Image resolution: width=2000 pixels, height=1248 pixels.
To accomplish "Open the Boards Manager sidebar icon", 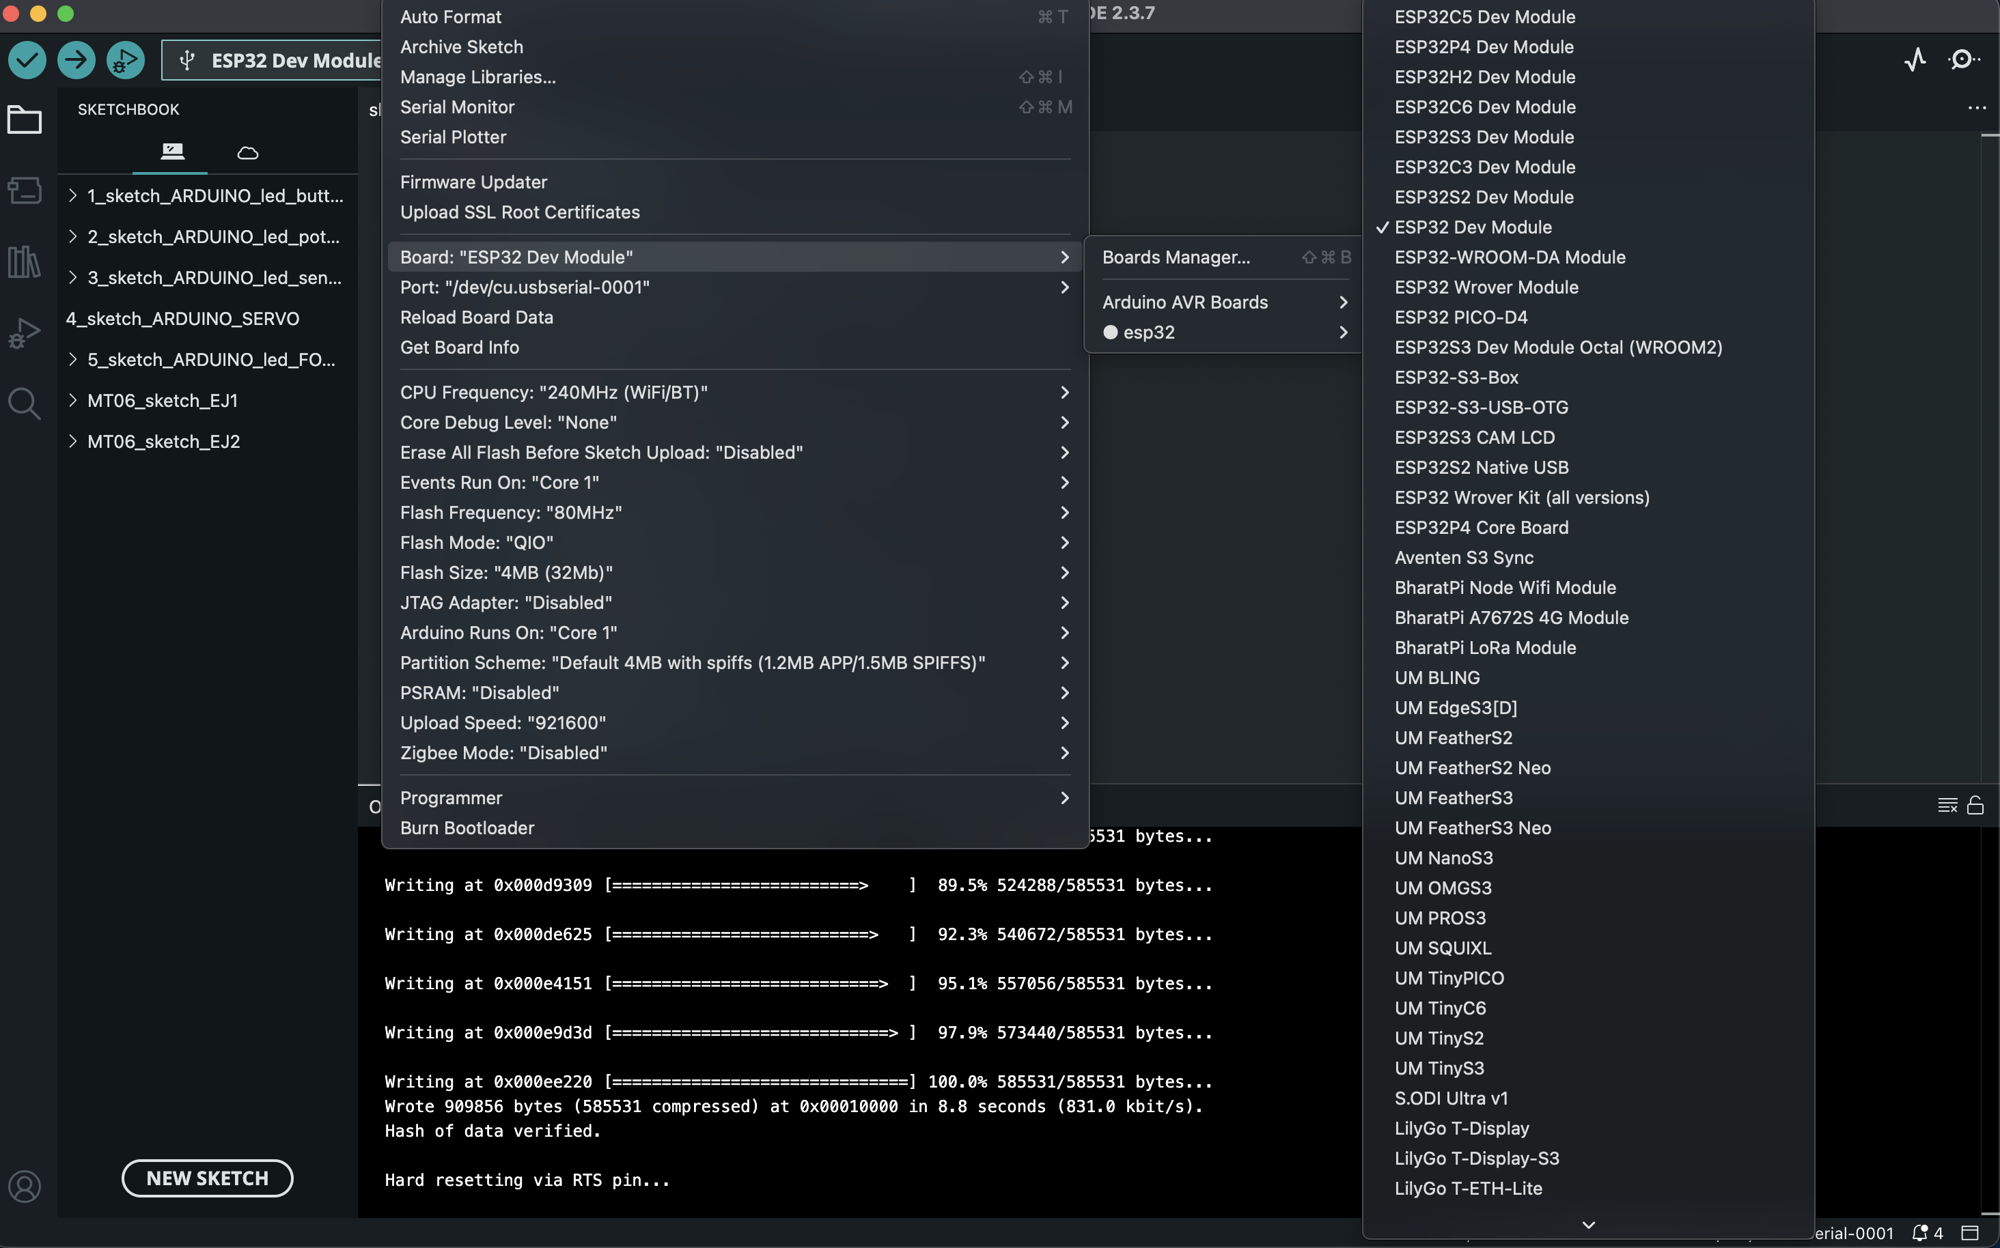I will 24,190.
